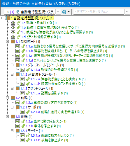Click brown structure icon of 1.1 制御ボード
This screenshot has width=130, height=146.
[13, 42]
